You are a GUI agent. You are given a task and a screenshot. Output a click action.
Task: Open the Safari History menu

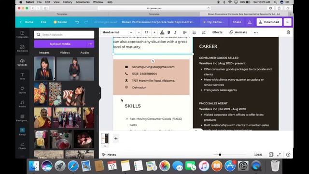[68, 2]
